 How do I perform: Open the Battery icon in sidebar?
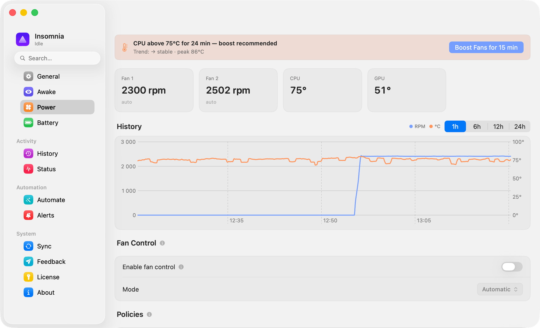pyautogui.click(x=28, y=123)
